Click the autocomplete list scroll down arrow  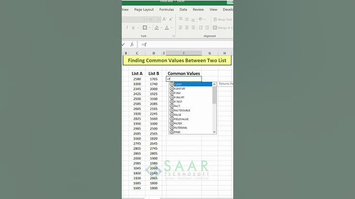click(x=214, y=132)
